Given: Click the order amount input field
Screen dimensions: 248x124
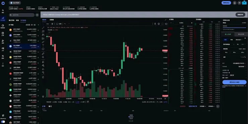Looking at the screenshot, I should [x=234, y=57].
